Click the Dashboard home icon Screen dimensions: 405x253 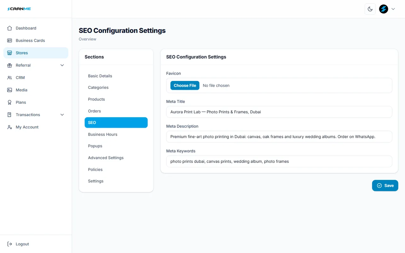coord(9,28)
